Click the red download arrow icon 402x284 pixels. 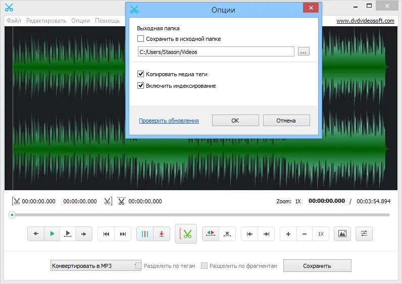[162, 234]
